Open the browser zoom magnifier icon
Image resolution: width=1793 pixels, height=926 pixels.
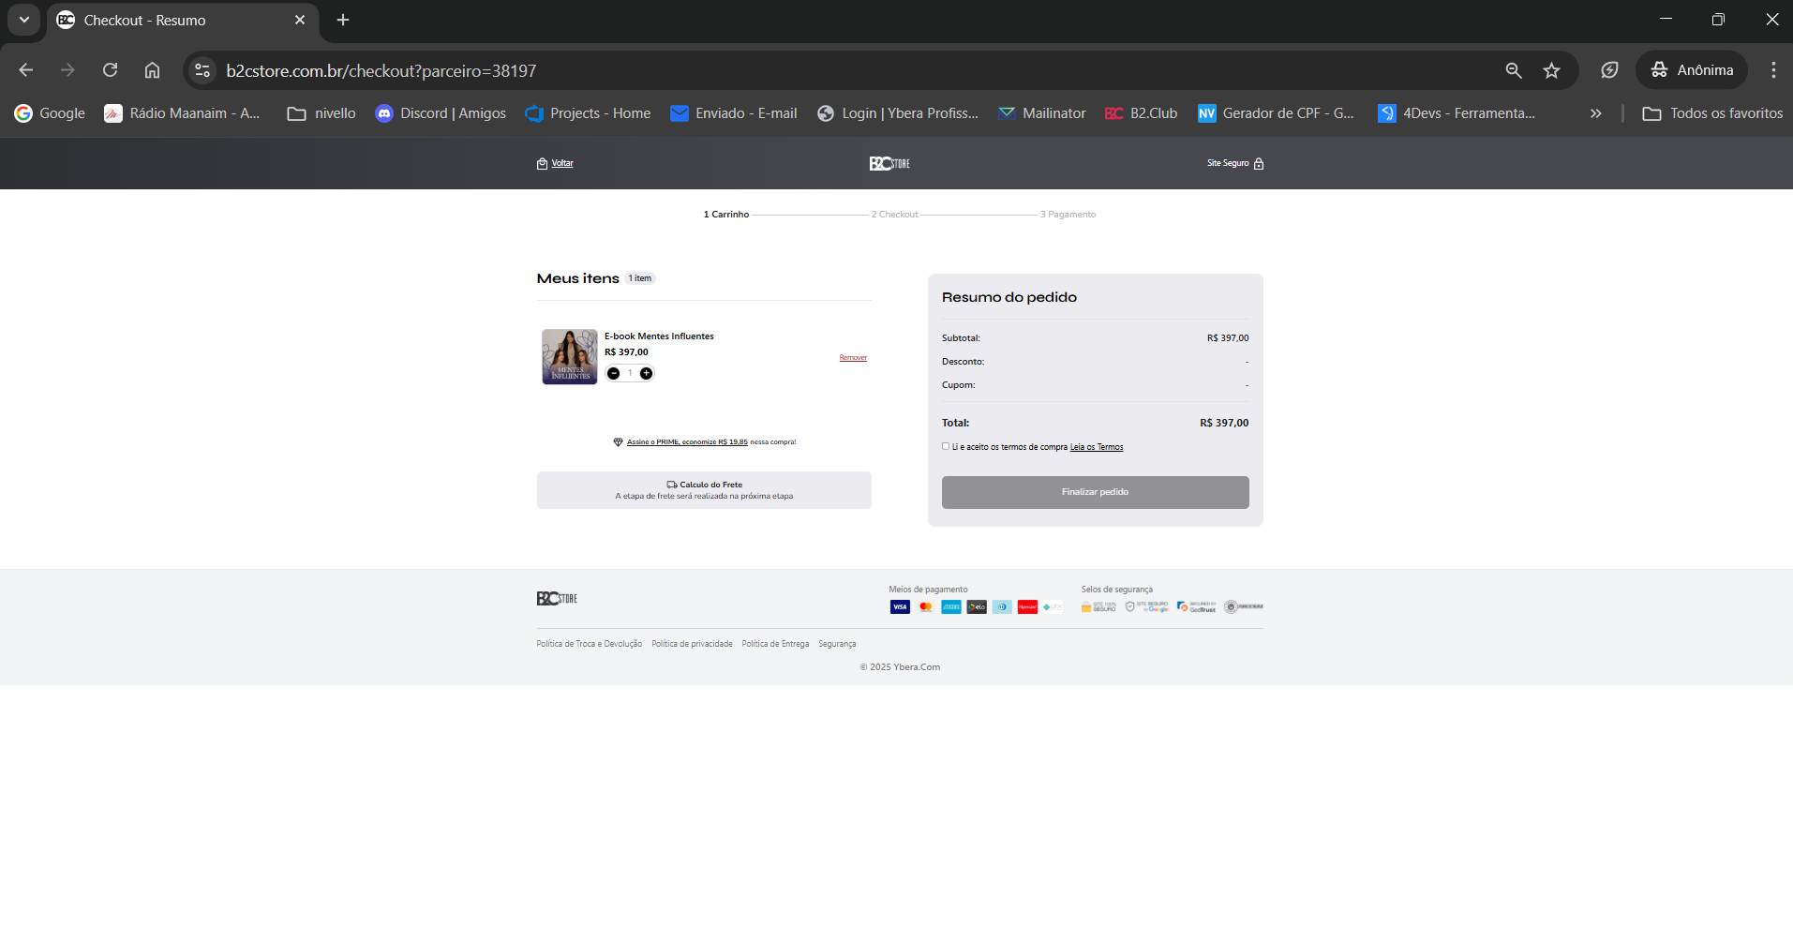(x=1514, y=70)
